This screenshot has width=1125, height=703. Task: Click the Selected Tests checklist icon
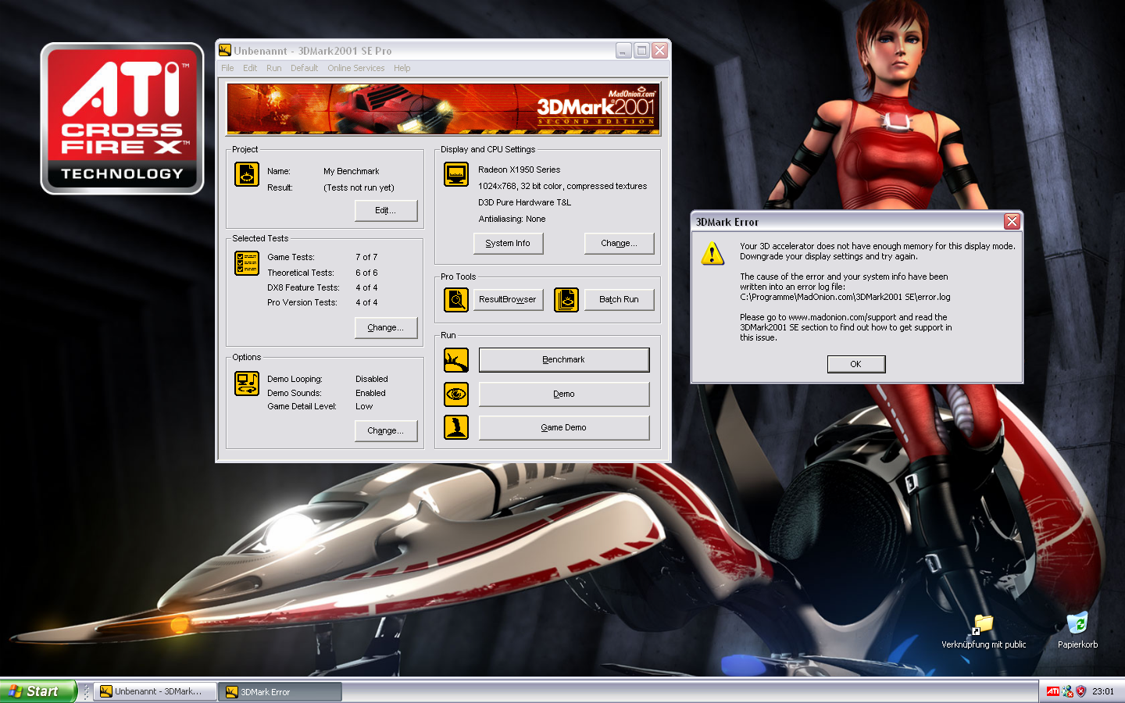[x=247, y=263]
